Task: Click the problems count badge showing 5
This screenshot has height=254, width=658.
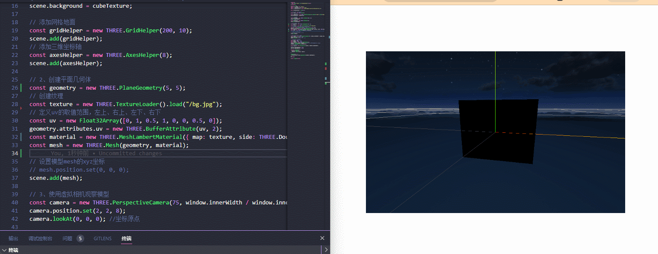Action: pyautogui.click(x=80, y=238)
